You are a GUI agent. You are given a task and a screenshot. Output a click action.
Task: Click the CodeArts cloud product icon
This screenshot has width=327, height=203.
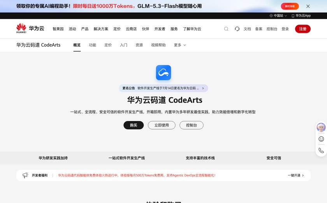pyautogui.click(x=163, y=73)
